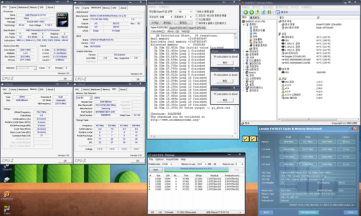Click the 벤치마크 benchmark icon in EVEREST tree

click(x=247, y=91)
